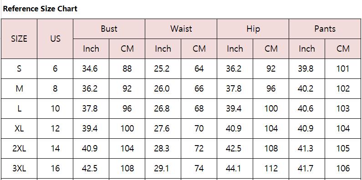The image size is (362, 180).
Task: Click the 34.6 bust inch cell
Action: (x=91, y=68)
